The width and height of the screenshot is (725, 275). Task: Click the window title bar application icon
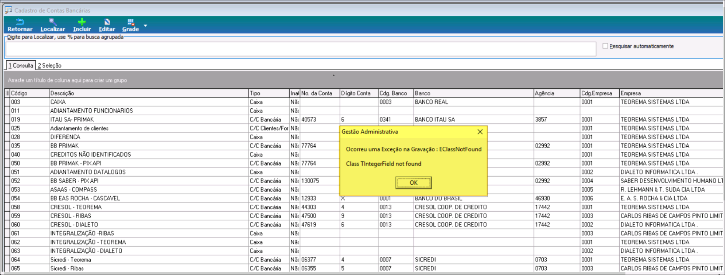tap(8, 10)
